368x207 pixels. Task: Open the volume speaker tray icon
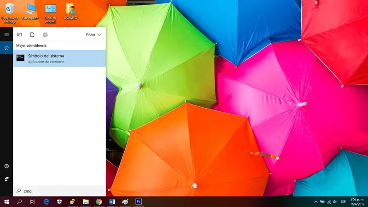coord(335,202)
